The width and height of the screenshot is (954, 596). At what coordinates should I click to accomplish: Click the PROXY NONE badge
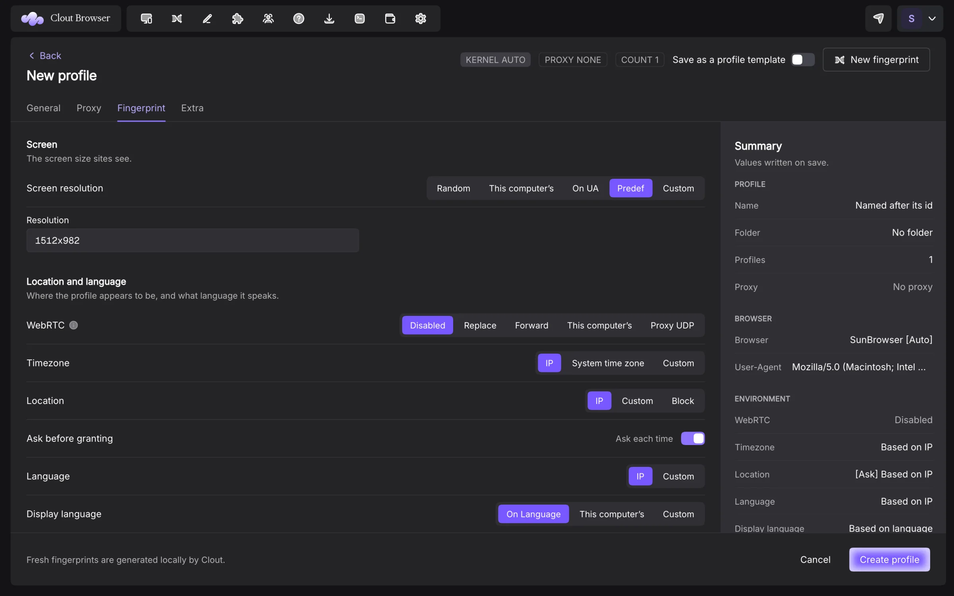572,60
